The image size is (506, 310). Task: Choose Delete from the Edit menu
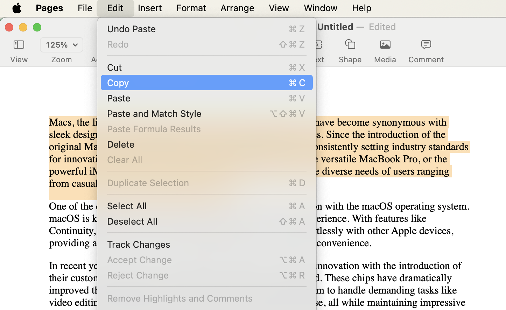tap(206, 145)
